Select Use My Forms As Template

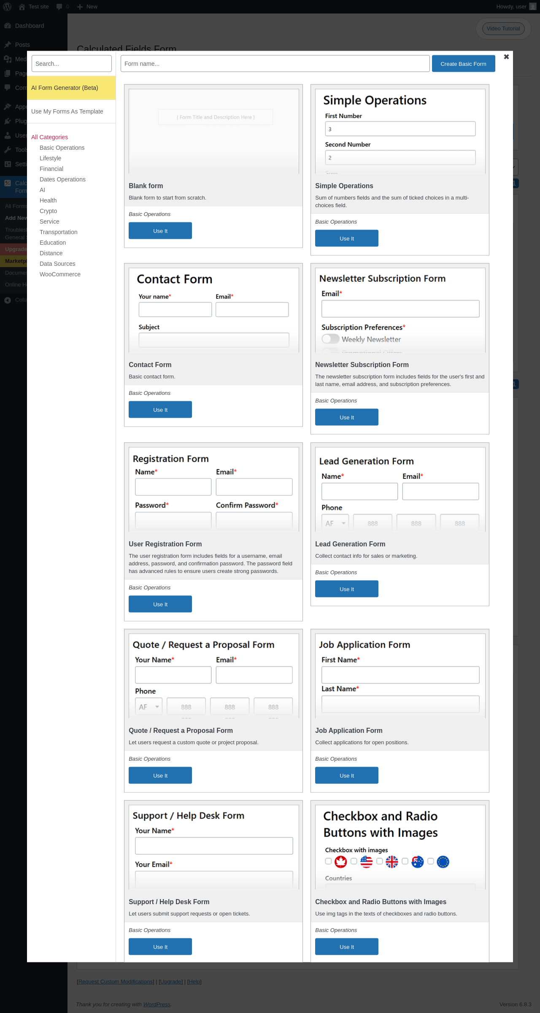(x=71, y=111)
